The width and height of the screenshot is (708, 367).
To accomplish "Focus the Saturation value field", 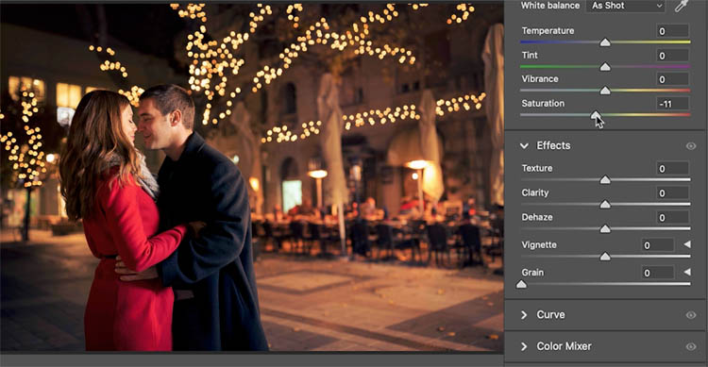I will [x=672, y=104].
